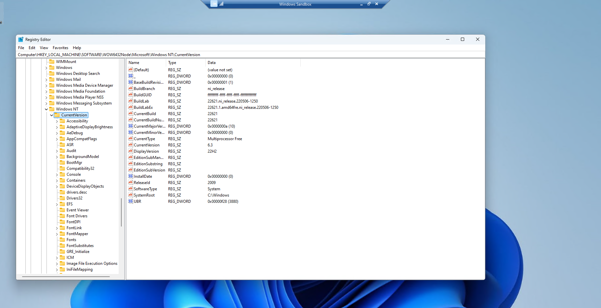Expand the Accessibility key
This screenshot has width=601, height=308.
point(57,121)
